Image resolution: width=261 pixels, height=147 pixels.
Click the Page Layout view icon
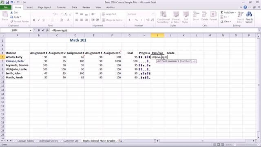(x=219, y=145)
